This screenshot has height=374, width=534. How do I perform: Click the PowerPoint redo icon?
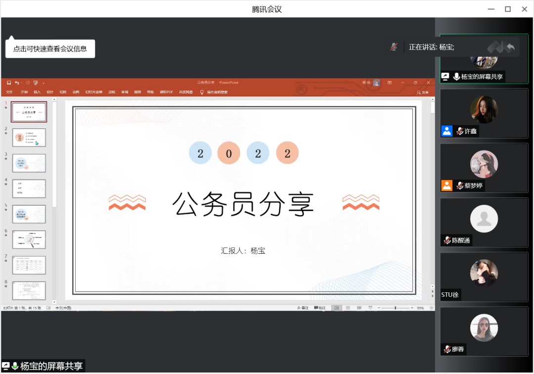click(x=28, y=83)
